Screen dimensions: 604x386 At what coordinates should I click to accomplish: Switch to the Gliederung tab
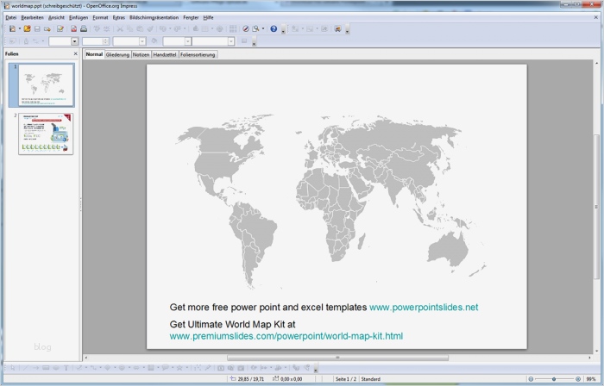point(117,54)
